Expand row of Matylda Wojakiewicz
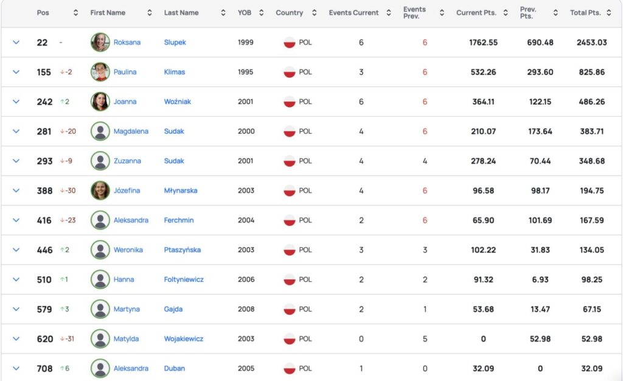The width and height of the screenshot is (623, 381). pos(16,339)
